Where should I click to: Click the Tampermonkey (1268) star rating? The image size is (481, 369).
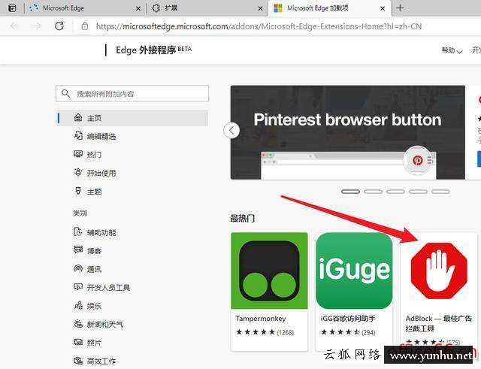pos(265,332)
